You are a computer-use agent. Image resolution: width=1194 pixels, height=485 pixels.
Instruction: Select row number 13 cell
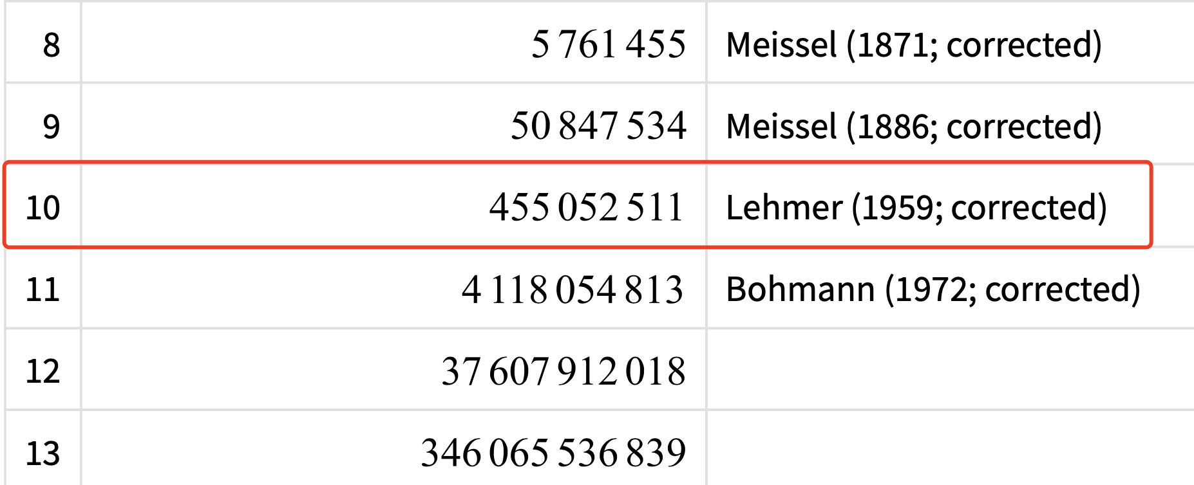[43, 448]
